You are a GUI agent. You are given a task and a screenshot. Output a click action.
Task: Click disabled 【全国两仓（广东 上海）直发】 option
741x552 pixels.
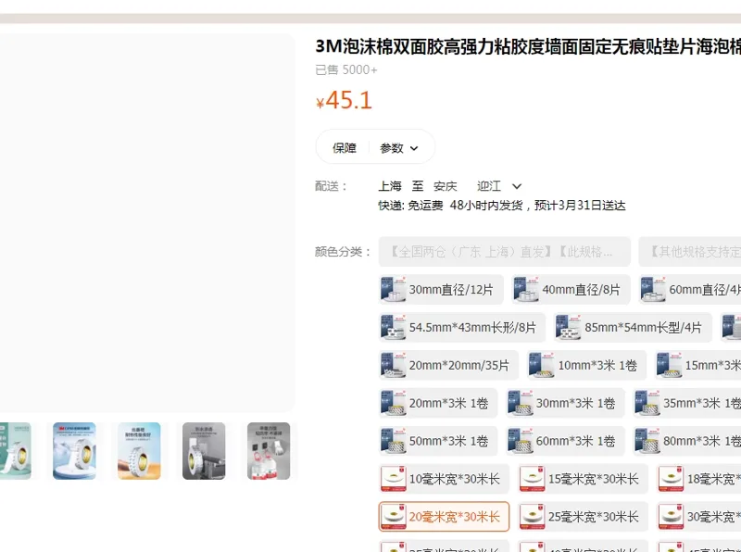504,252
